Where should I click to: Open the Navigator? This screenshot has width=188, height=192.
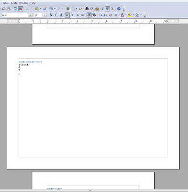point(92,9)
